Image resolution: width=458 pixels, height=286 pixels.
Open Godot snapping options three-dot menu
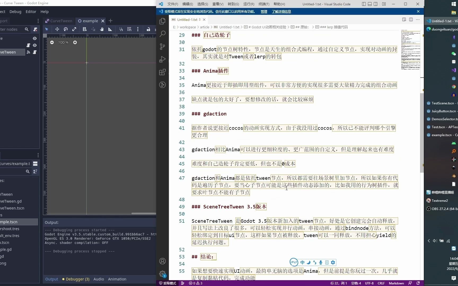coord(138,29)
